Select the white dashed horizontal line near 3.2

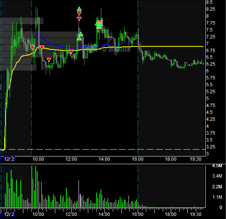(x=102, y=150)
